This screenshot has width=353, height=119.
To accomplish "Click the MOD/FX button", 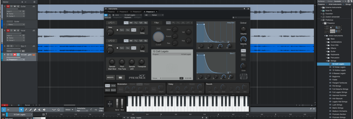I will pyautogui.click(x=111, y=77).
